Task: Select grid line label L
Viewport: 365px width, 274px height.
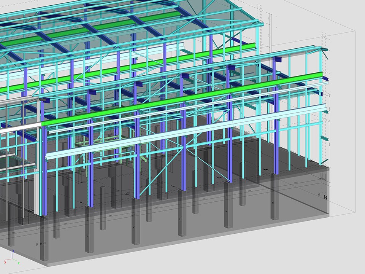Action: tap(180, 219)
